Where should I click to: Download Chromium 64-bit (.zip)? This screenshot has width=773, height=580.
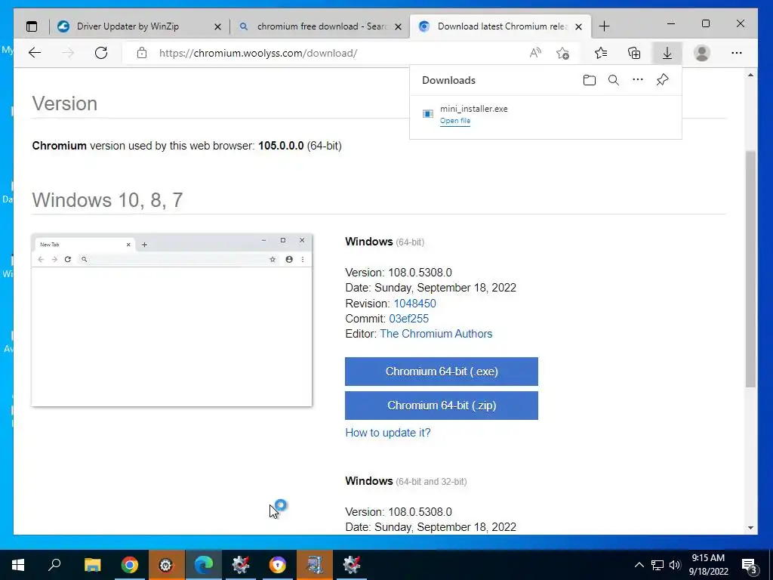(441, 406)
